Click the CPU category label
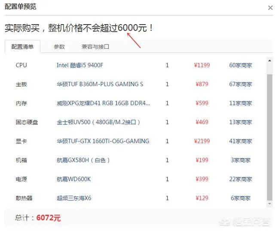Image resolution: width=275 pixels, height=231 pixels. pyautogui.click(x=21, y=65)
